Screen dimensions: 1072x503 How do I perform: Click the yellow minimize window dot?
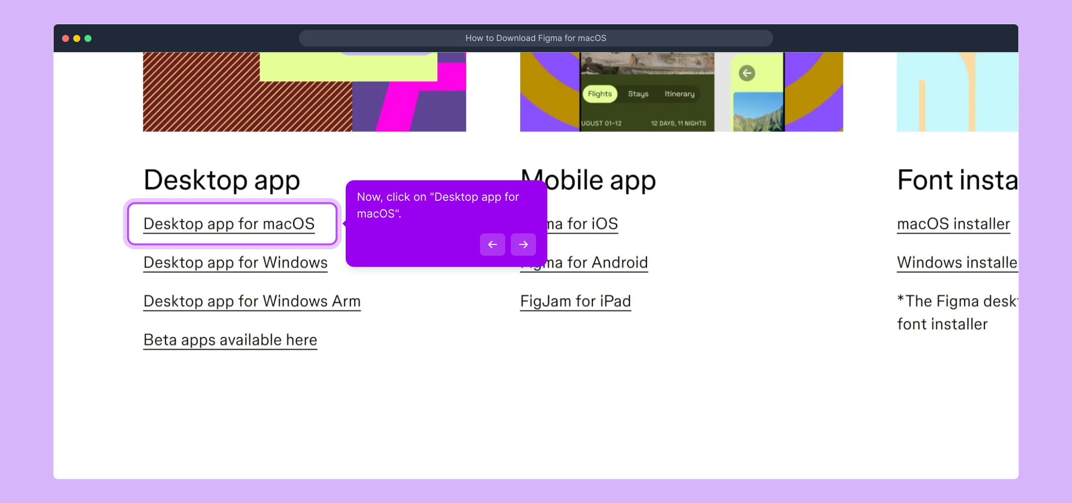coord(77,38)
